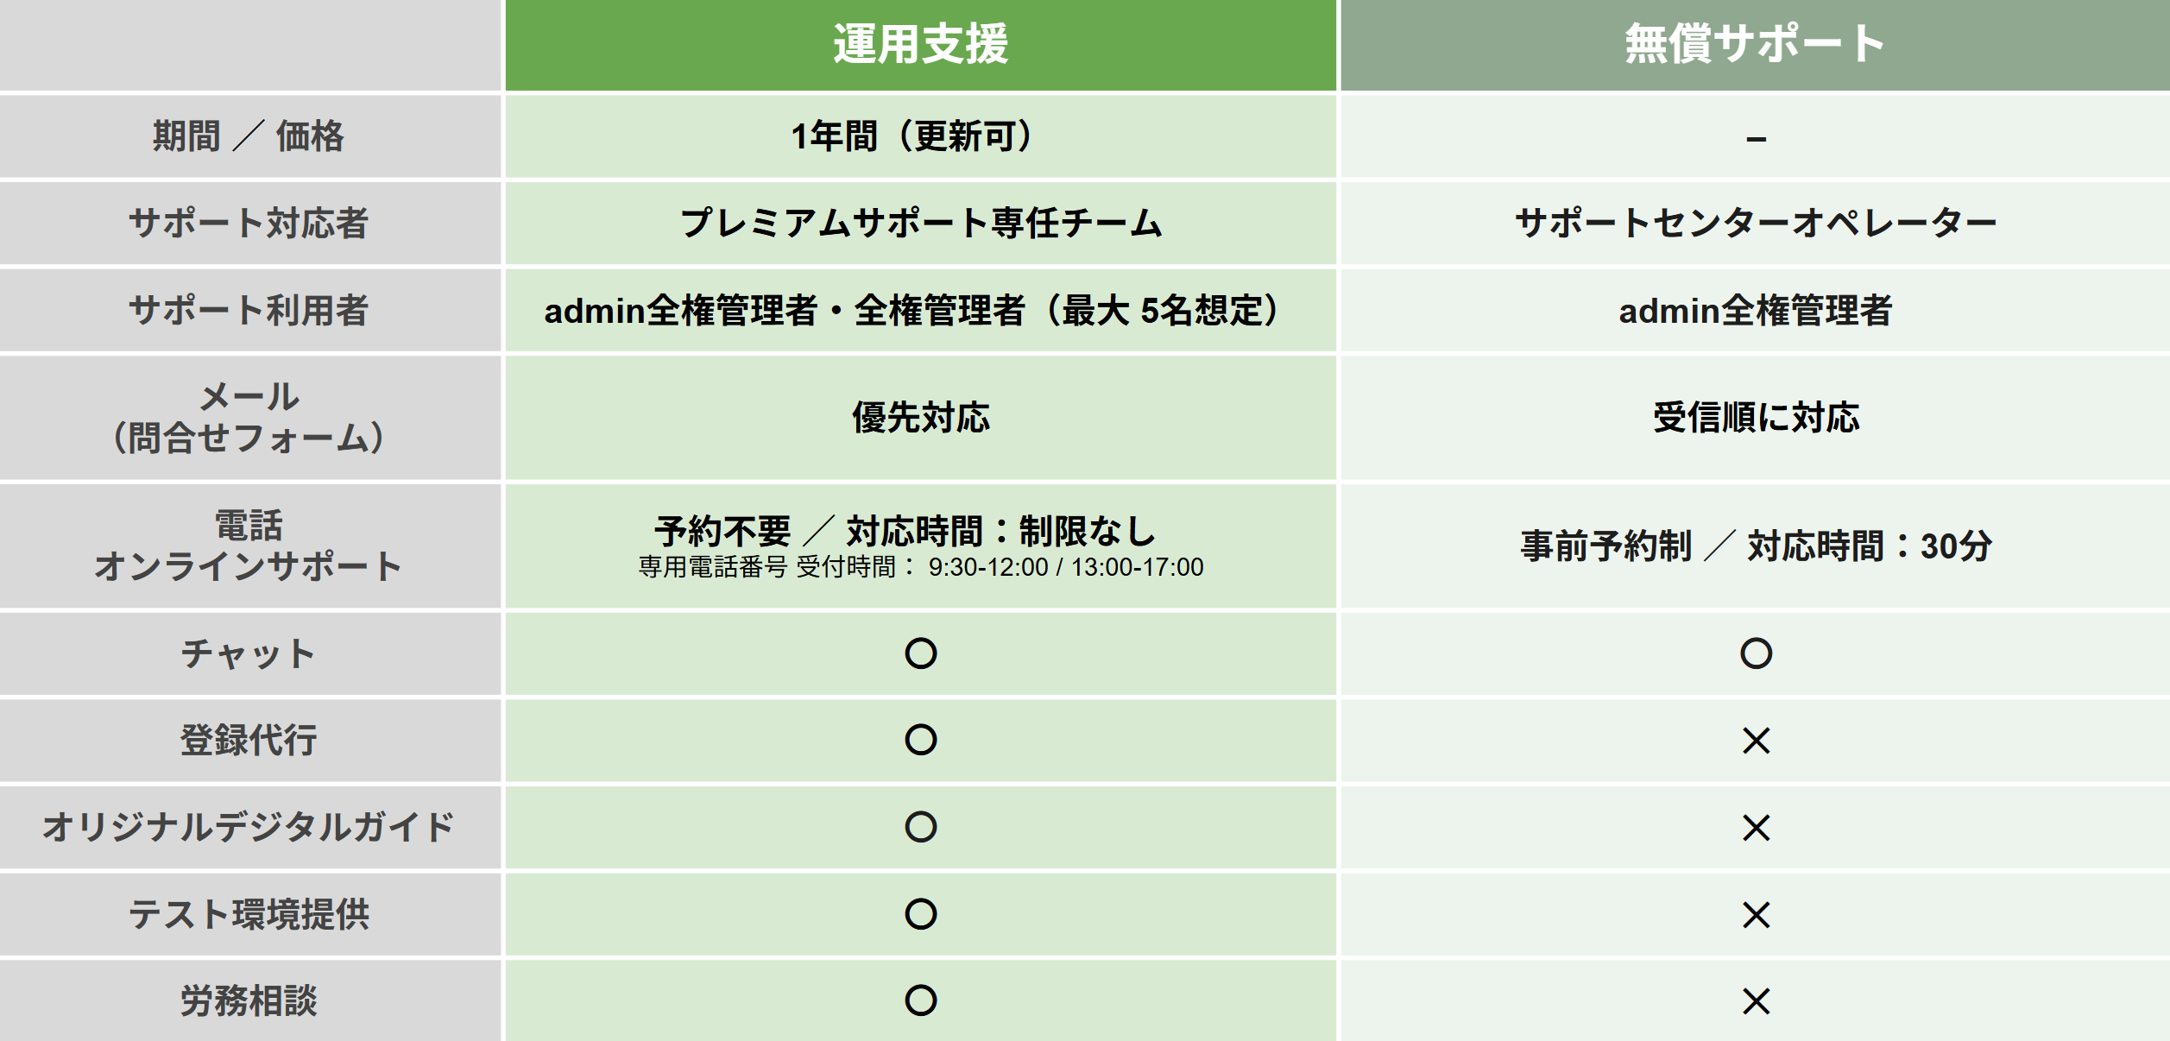Click the circle mark in the テスト環境提供 row
Screen dimensions: 2170x1041
pos(920,913)
